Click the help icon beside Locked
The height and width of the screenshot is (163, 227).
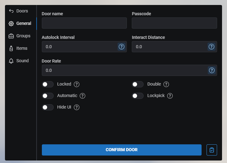[x=77, y=84]
